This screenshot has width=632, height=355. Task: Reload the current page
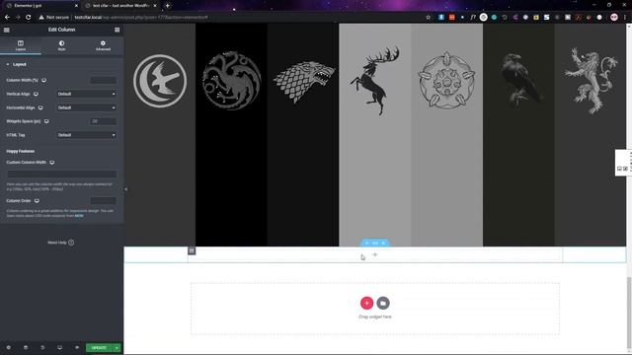coord(29,18)
